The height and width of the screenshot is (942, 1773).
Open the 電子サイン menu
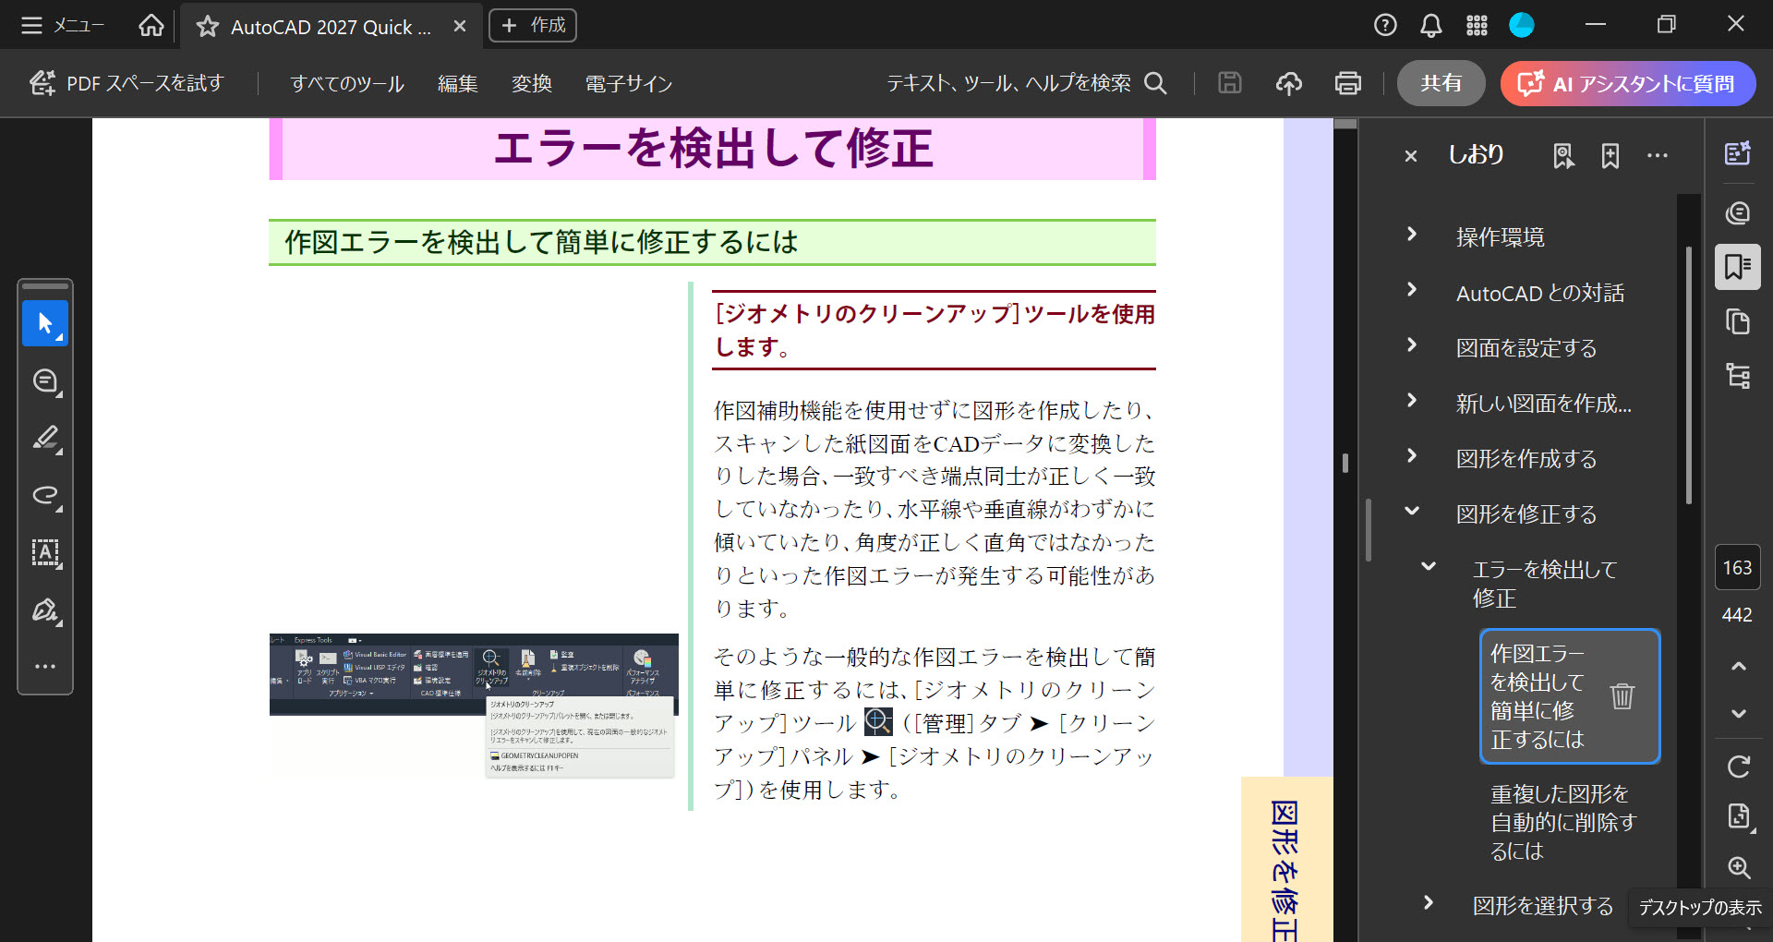click(628, 83)
